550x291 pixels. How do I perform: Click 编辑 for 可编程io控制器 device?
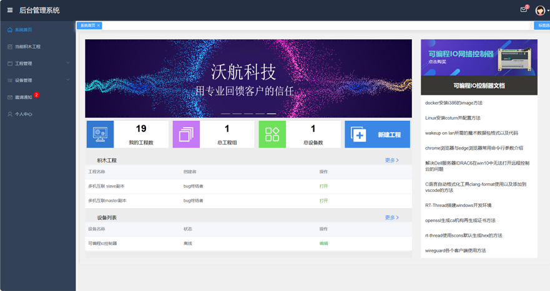(323, 244)
